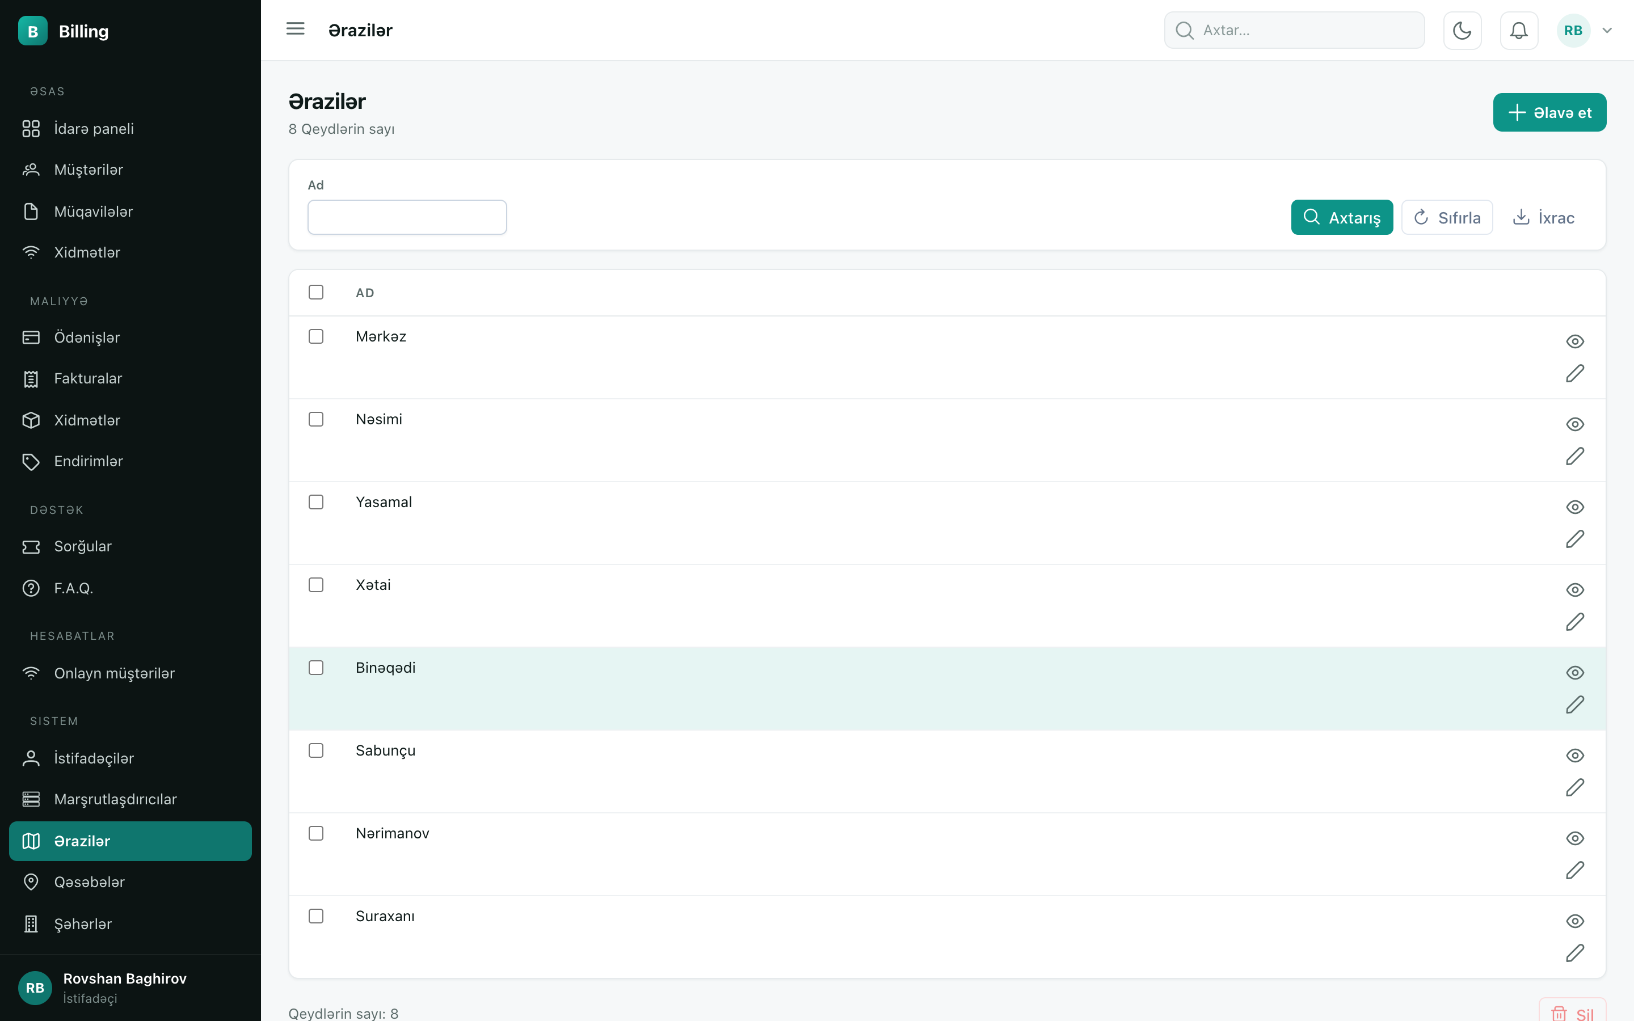Check the Xətai row checkbox
Image resolution: width=1634 pixels, height=1021 pixels.
(316, 585)
